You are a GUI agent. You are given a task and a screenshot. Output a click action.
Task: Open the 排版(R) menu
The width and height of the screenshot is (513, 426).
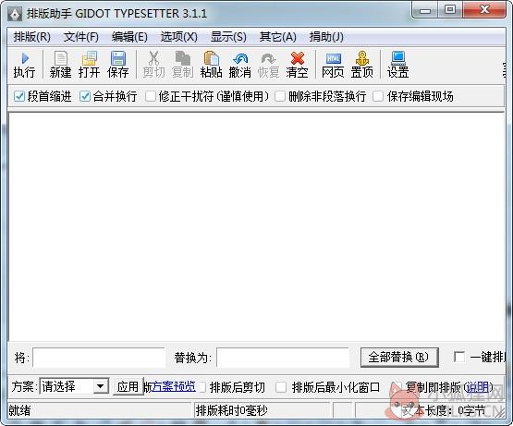(32, 37)
